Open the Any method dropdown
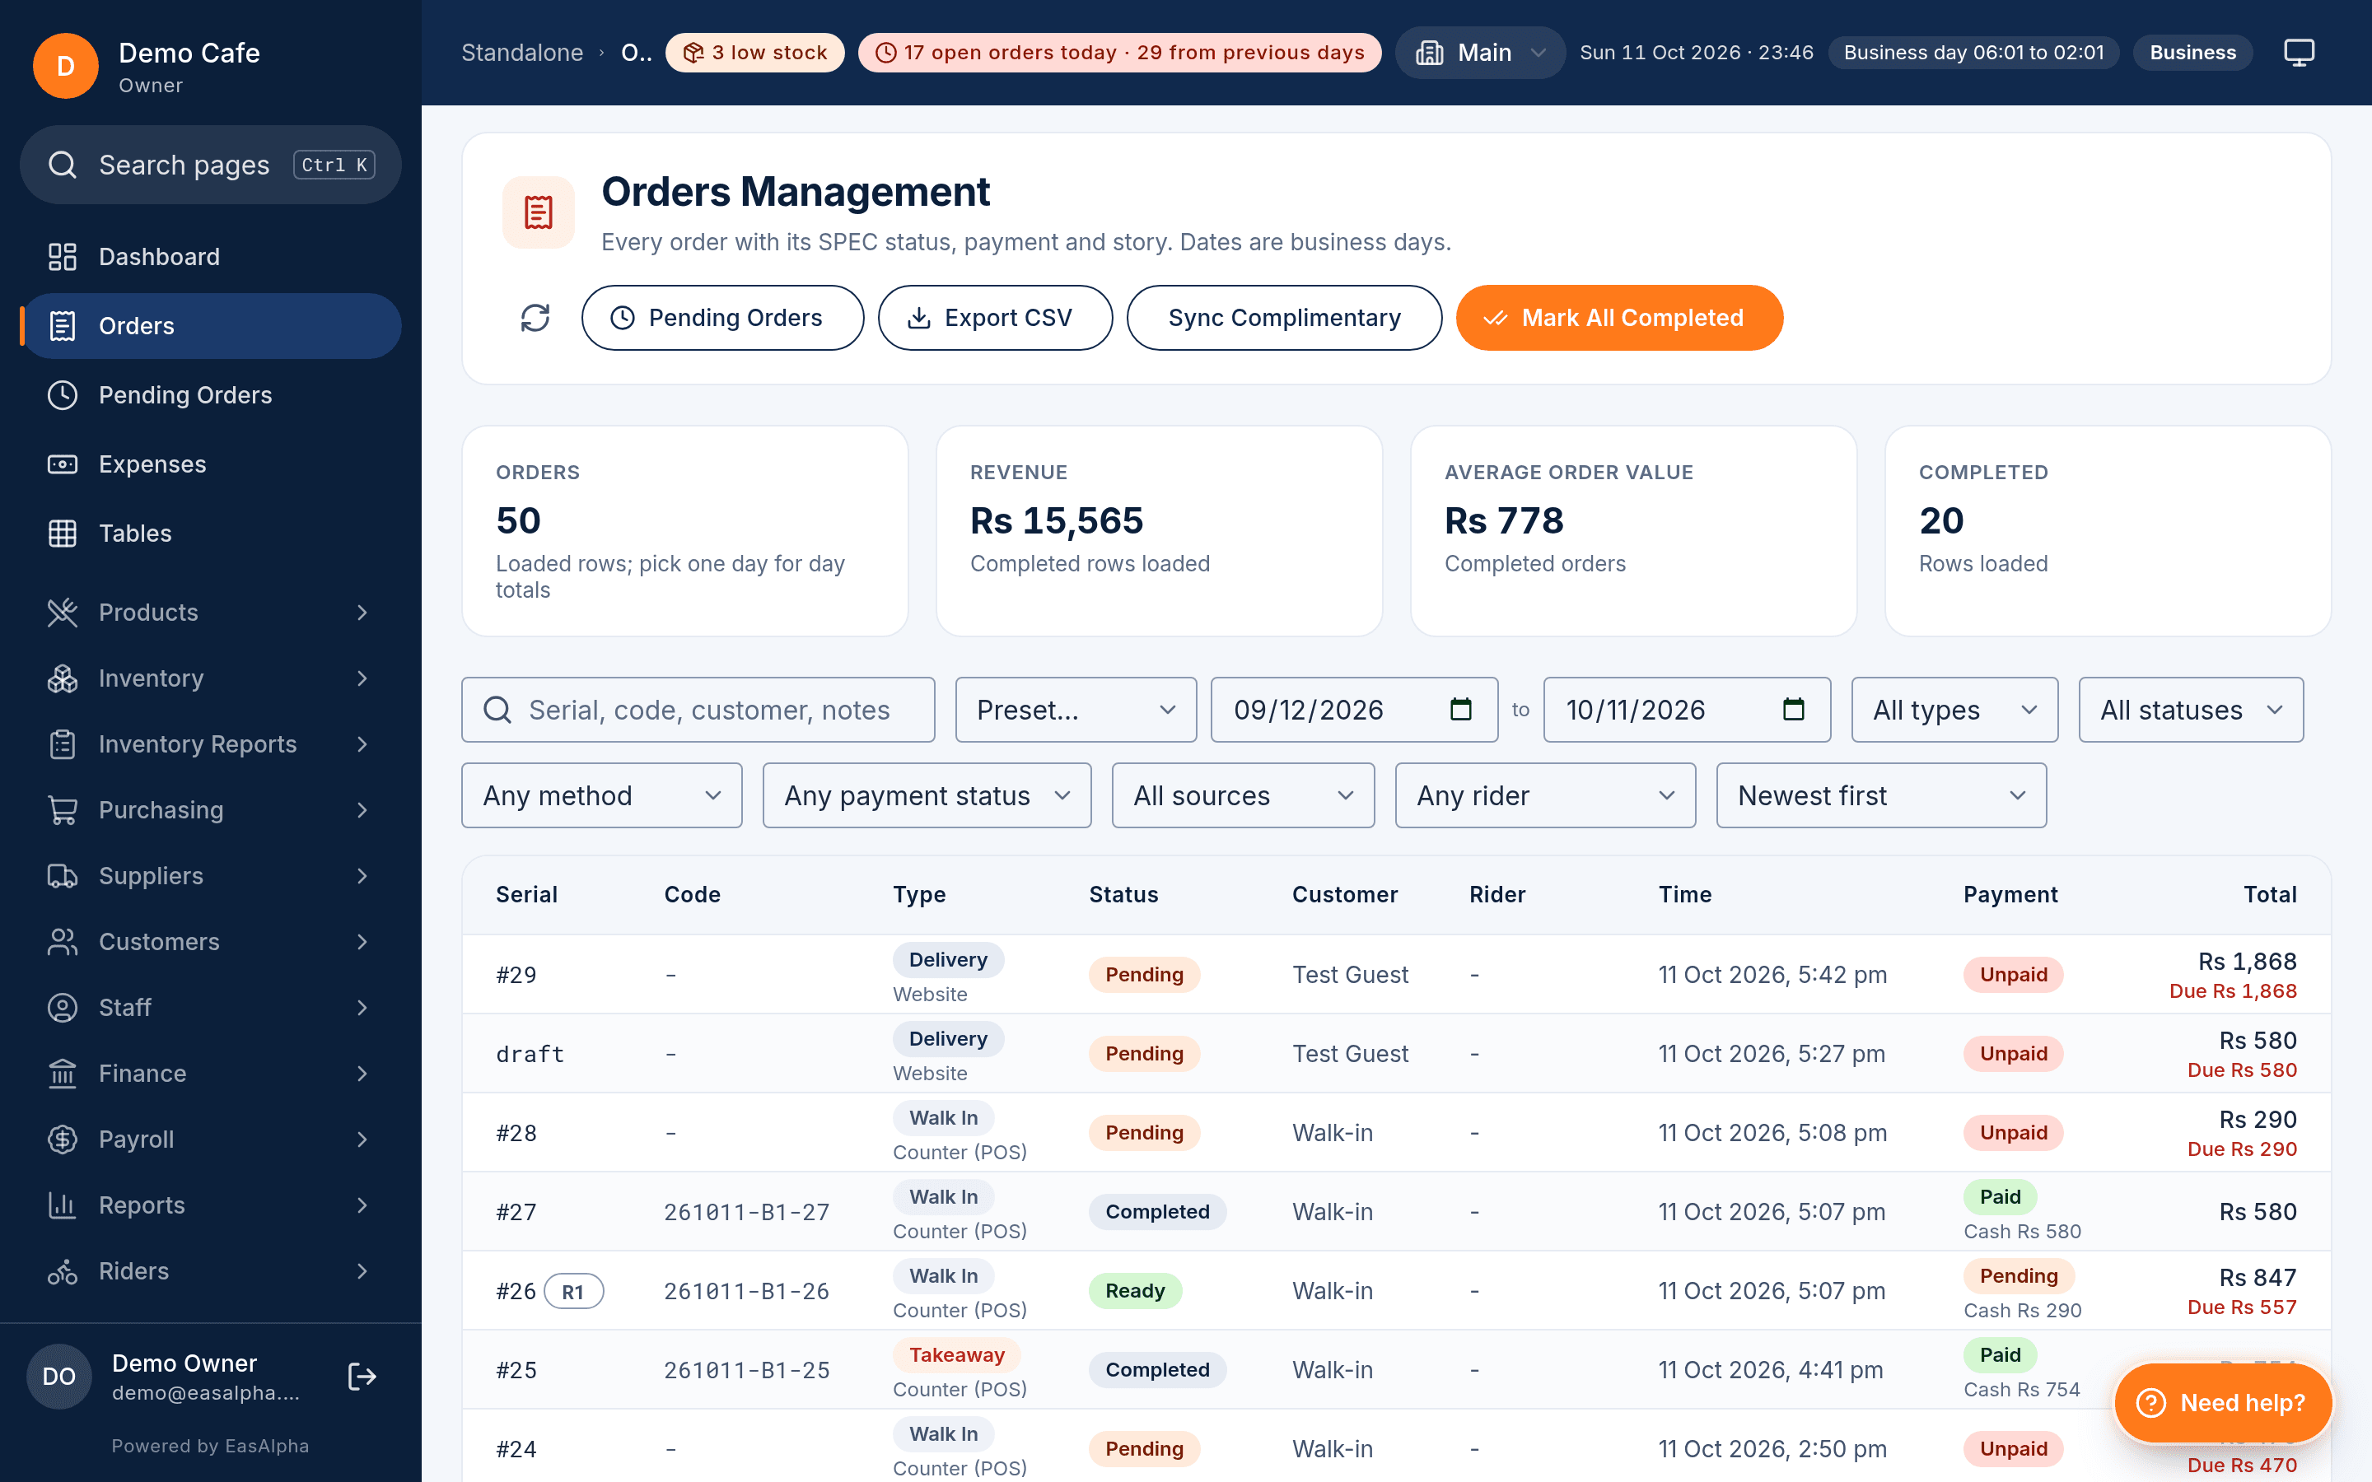This screenshot has height=1482, width=2372. (x=602, y=795)
